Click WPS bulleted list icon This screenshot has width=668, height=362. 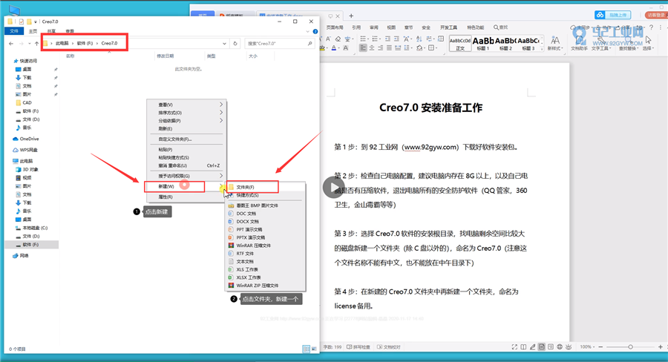tap(364, 39)
